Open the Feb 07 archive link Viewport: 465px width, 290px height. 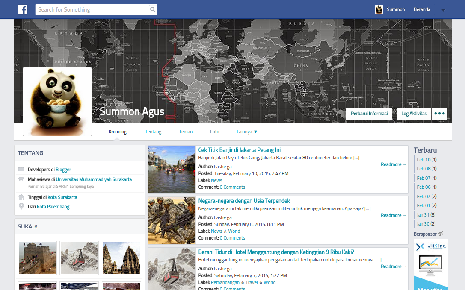coord(424,178)
